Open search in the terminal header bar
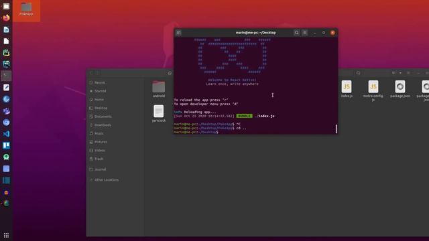Screen dimensions: 429x241 [296, 33]
